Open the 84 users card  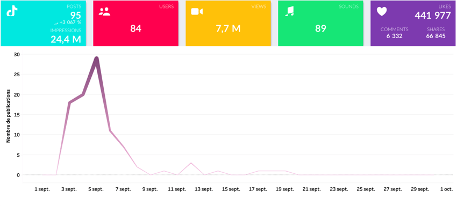coord(135,23)
